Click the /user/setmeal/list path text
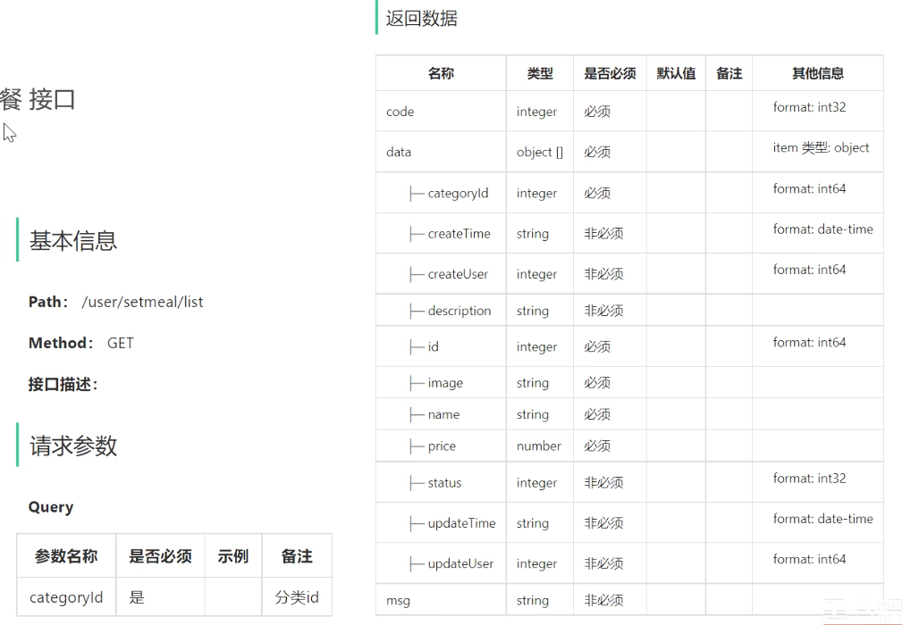This screenshot has height=625, width=902. pyautogui.click(x=142, y=302)
